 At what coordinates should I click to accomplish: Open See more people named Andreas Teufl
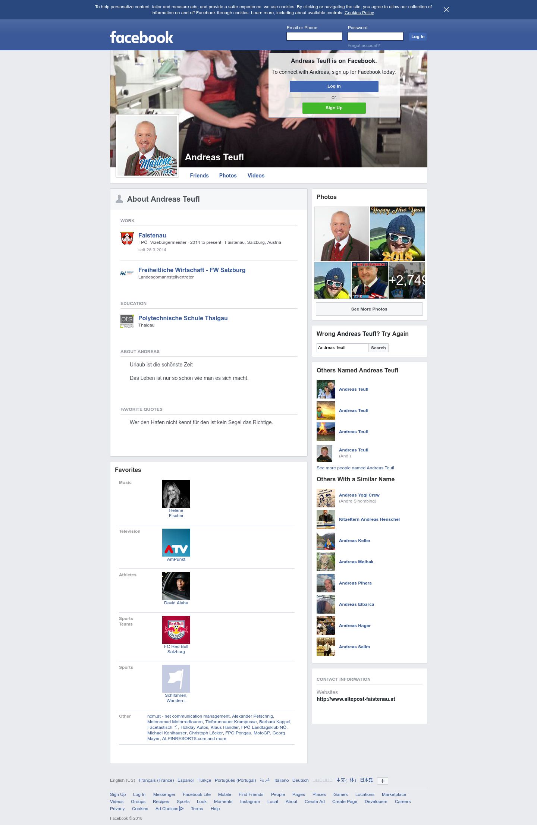tap(355, 468)
